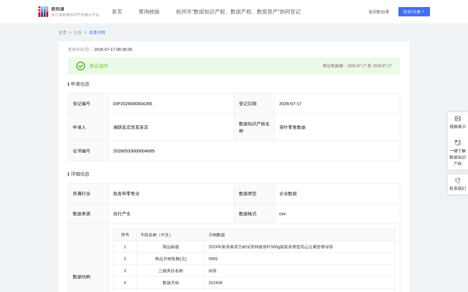Select the name 茶叶零售数据

[x=292, y=127]
